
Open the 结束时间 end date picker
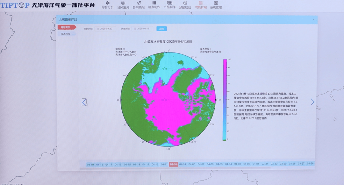(142, 29)
